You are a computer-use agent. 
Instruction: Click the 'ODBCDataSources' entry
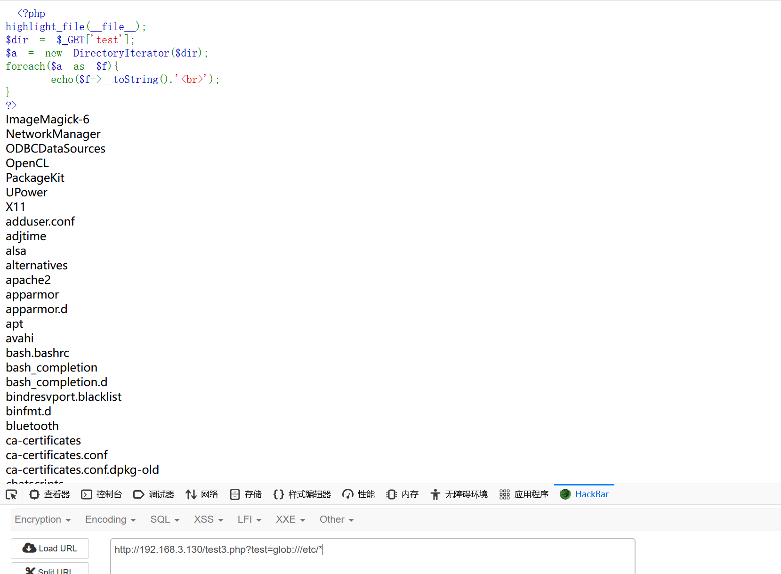(56, 149)
